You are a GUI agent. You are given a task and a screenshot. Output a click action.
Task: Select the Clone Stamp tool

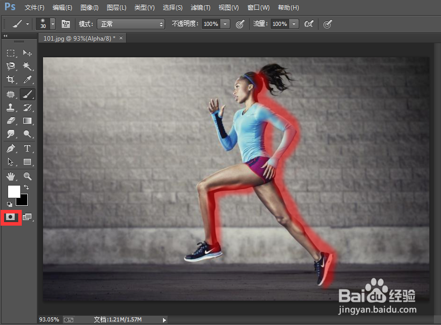[x=11, y=107]
